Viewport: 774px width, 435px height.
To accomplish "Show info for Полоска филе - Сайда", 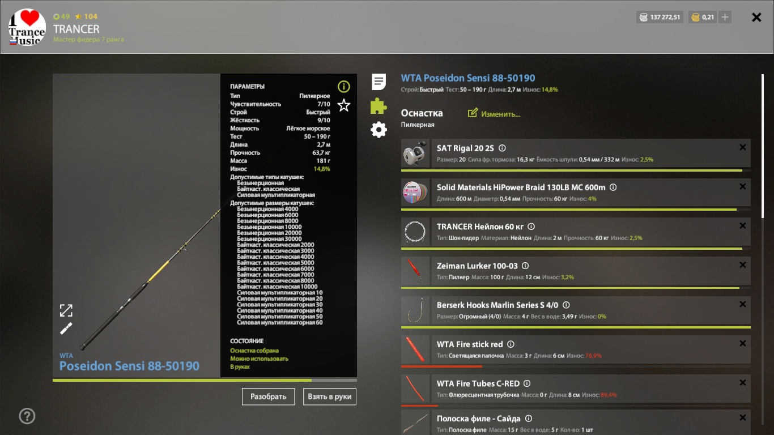I will click(528, 419).
